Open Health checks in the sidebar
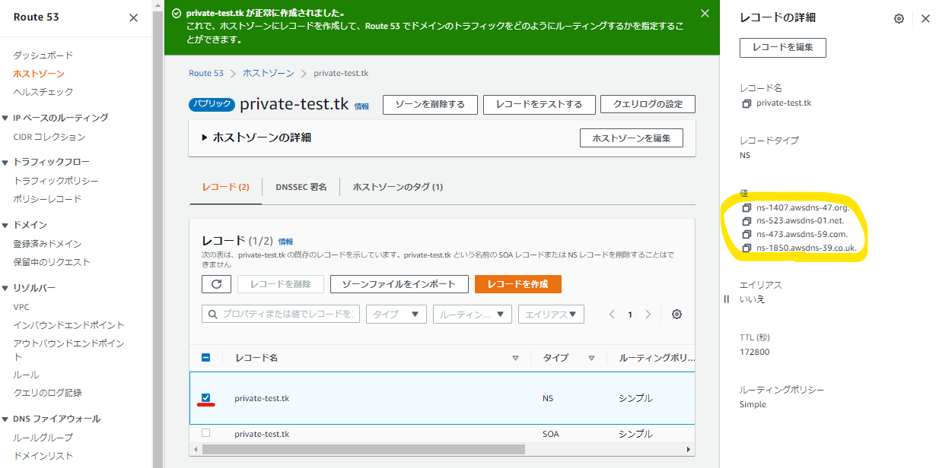939x468 pixels. (x=43, y=92)
